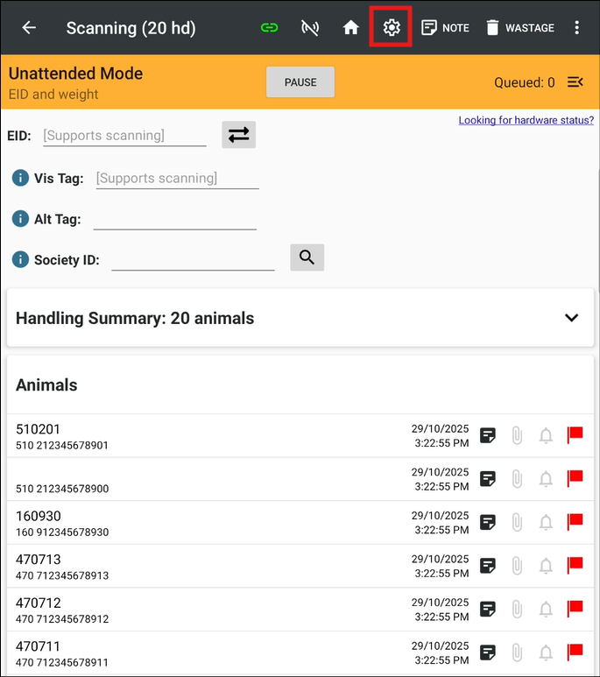Open 'Looking for hardware status?' link
600x677 pixels.
(526, 120)
